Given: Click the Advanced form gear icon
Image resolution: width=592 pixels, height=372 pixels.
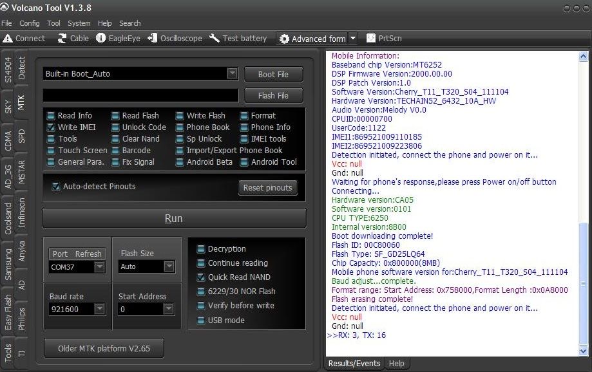Looking at the screenshot, I should tap(284, 39).
